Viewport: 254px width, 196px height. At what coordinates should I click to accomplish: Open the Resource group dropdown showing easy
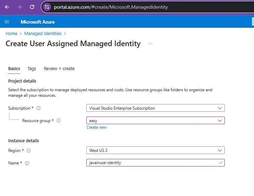pyautogui.click(x=156, y=120)
